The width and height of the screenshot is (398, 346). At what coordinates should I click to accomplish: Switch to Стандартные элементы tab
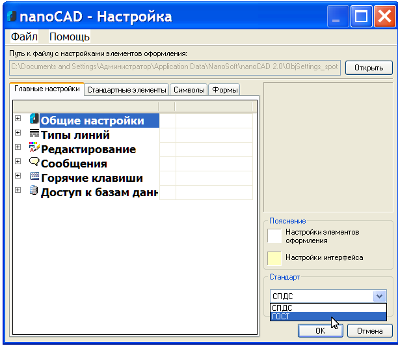(x=126, y=90)
